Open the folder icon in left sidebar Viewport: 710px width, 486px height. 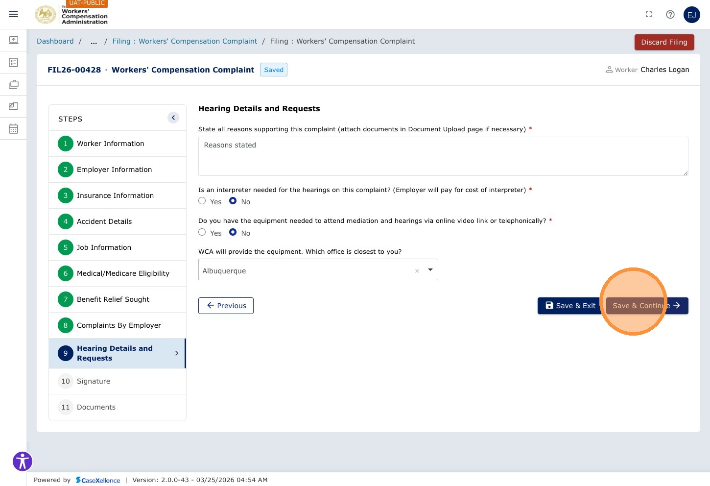pyautogui.click(x=14, y=106)
